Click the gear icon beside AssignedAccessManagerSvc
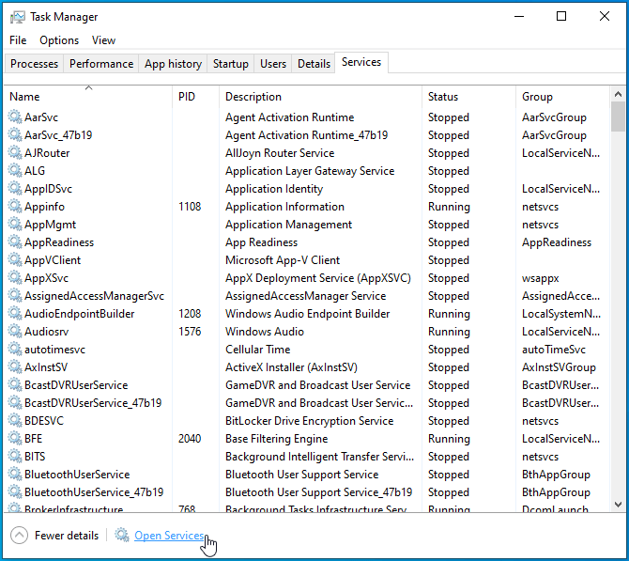This screenshot has width=629, height=561. 15,296
